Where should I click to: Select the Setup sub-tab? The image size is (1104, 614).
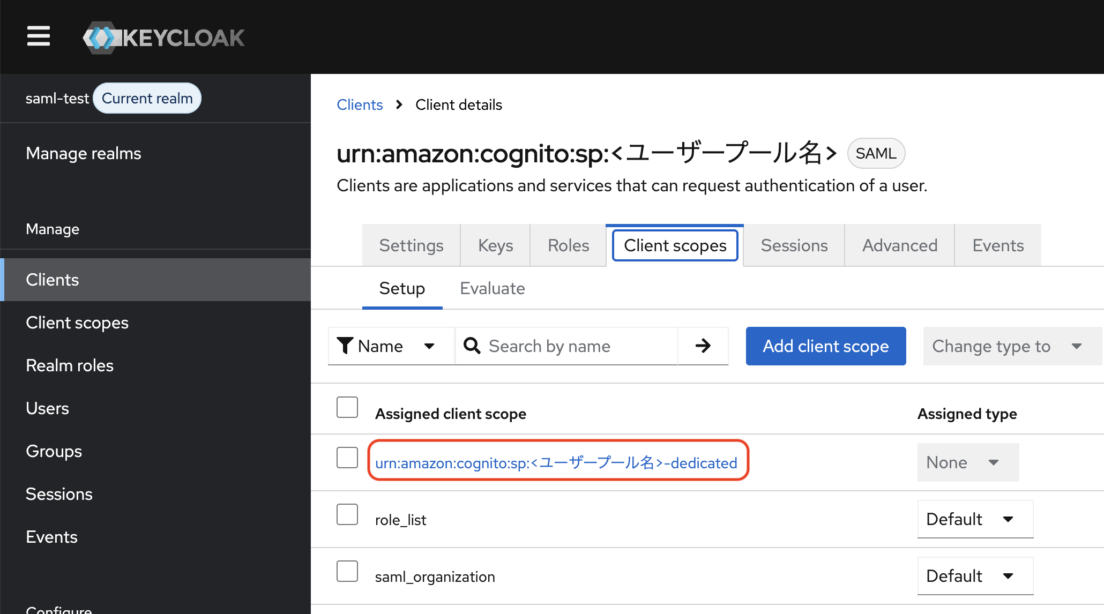402,288
